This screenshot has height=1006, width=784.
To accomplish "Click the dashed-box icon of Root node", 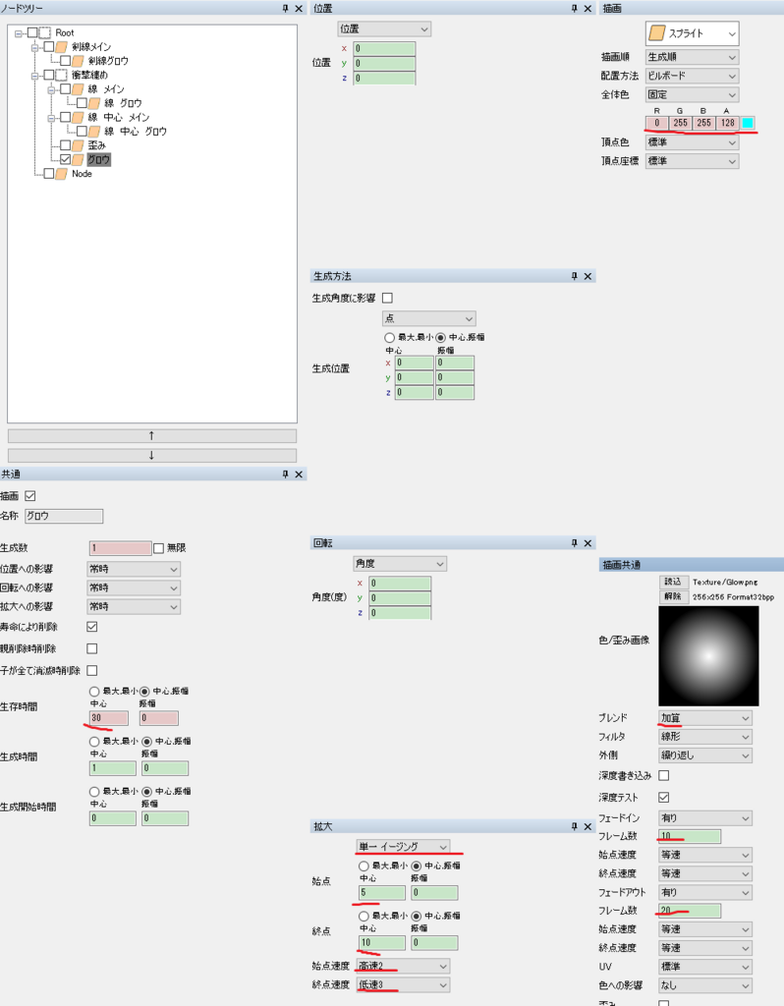I will click(x=45, y=32).
